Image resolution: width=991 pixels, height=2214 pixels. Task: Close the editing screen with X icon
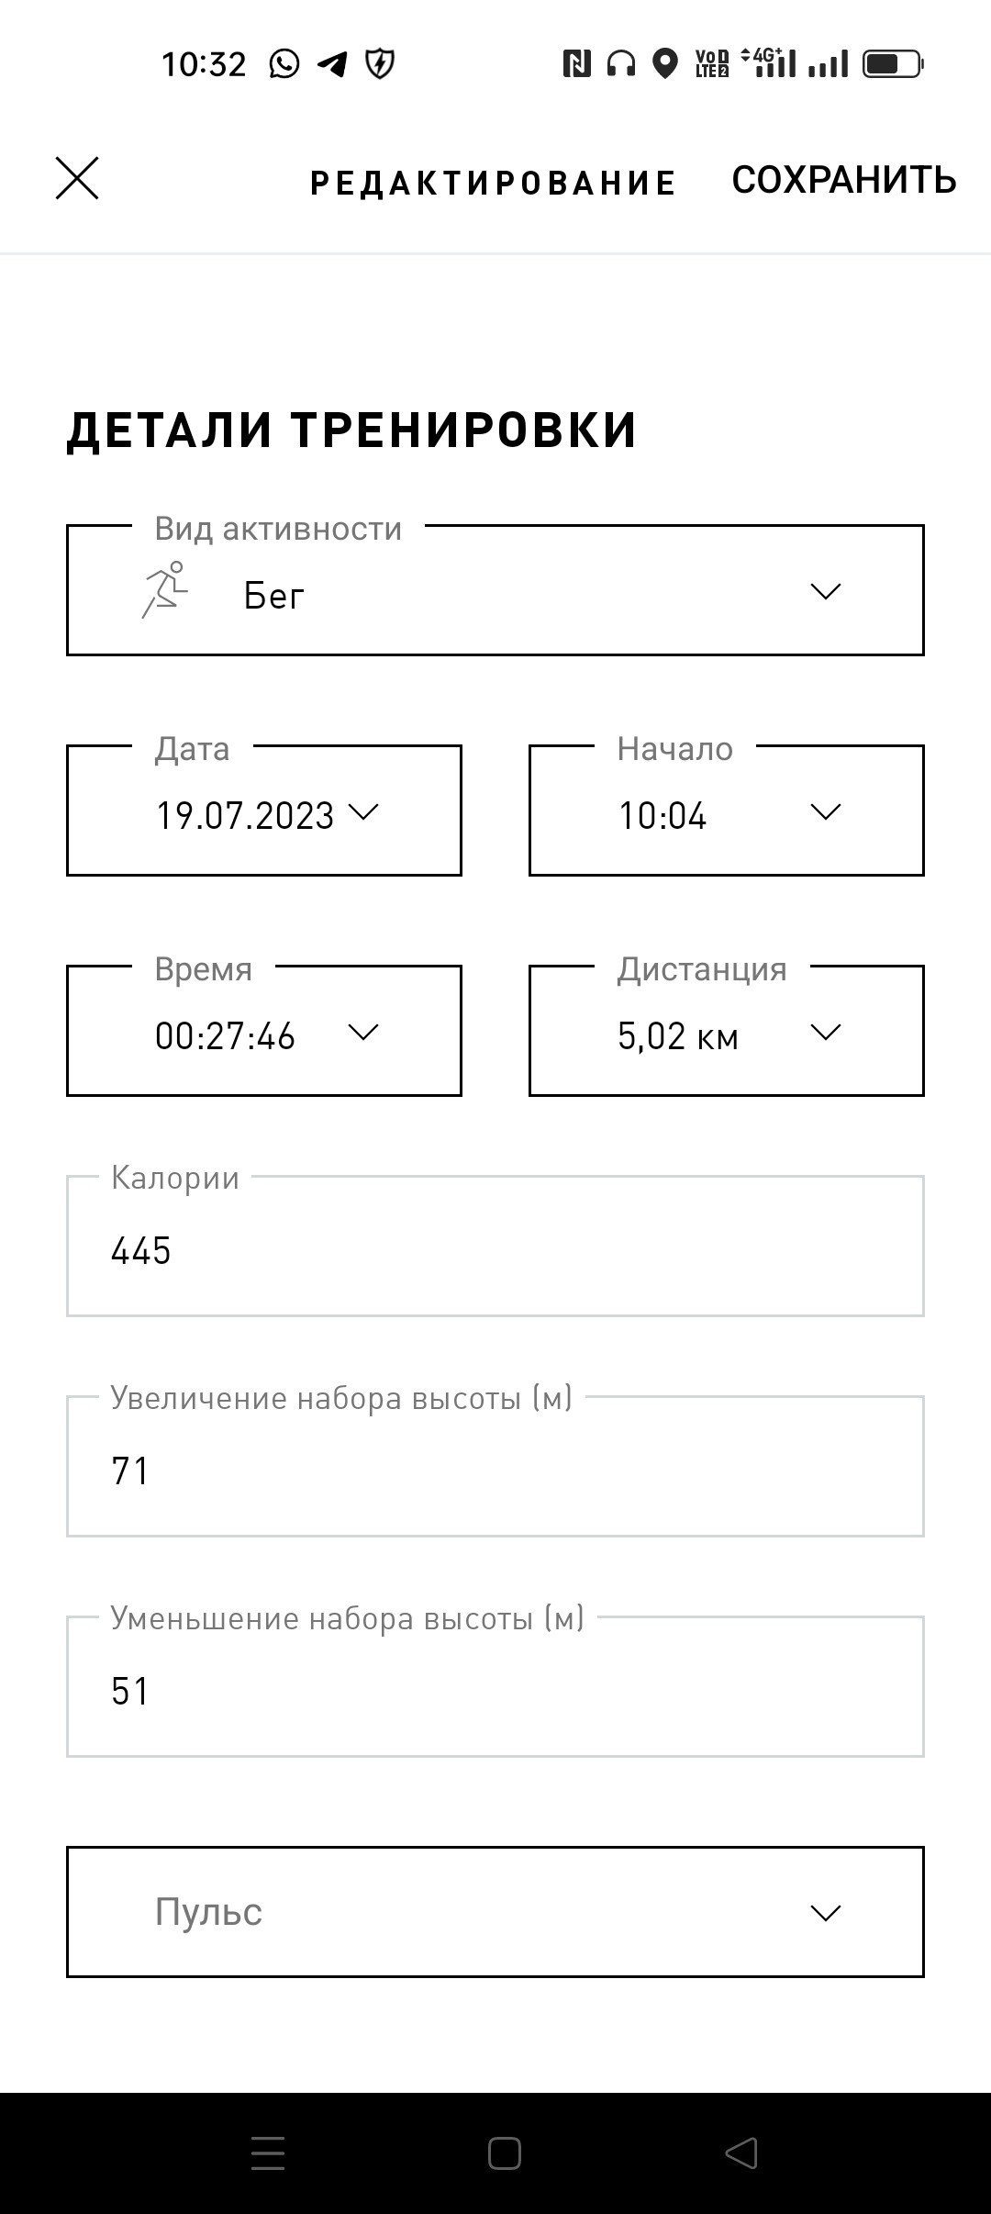[x=77, y=178]
